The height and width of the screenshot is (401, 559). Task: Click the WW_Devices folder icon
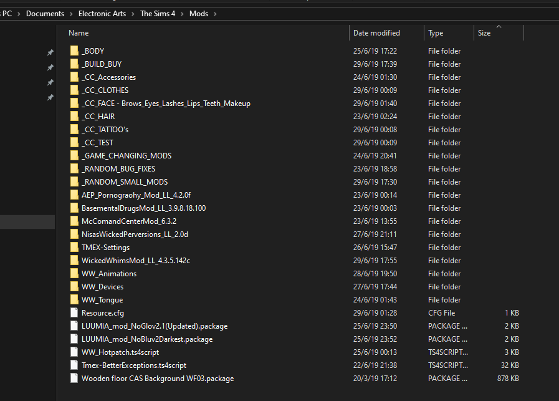[x=74, y=286]
